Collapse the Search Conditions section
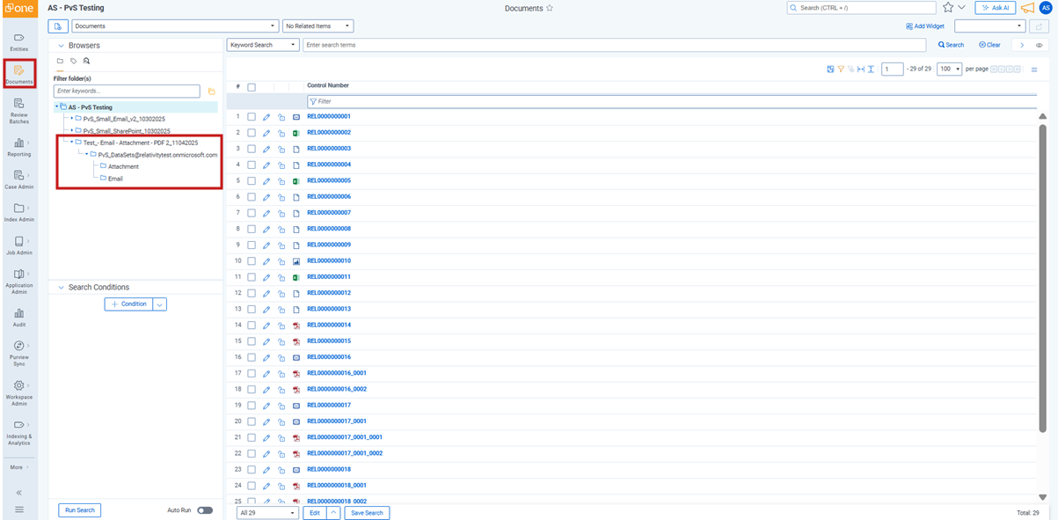This screenshot has width=1058, height=520. click(60, 288)
